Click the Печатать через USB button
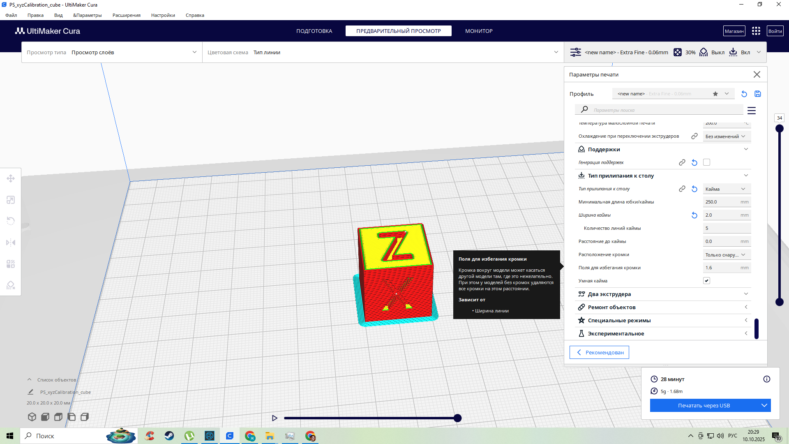Image resolution: width=789 pixels, height=444 pixels. 704,405
